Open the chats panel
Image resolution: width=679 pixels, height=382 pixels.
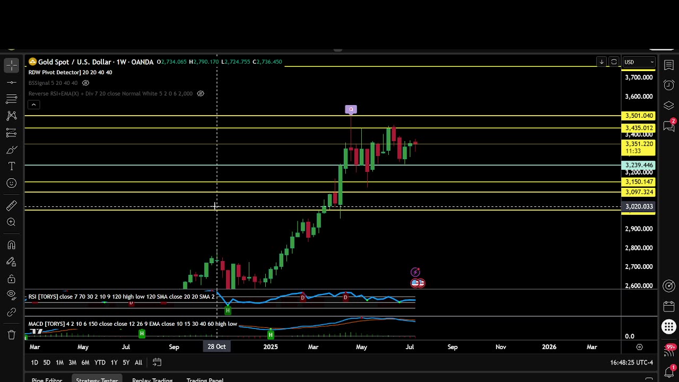click(x=669, y=126)
